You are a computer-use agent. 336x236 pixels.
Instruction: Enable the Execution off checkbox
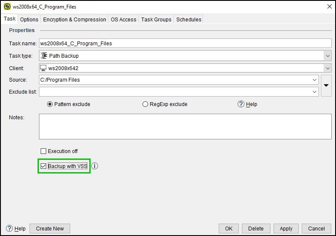[x=43, y=151]
